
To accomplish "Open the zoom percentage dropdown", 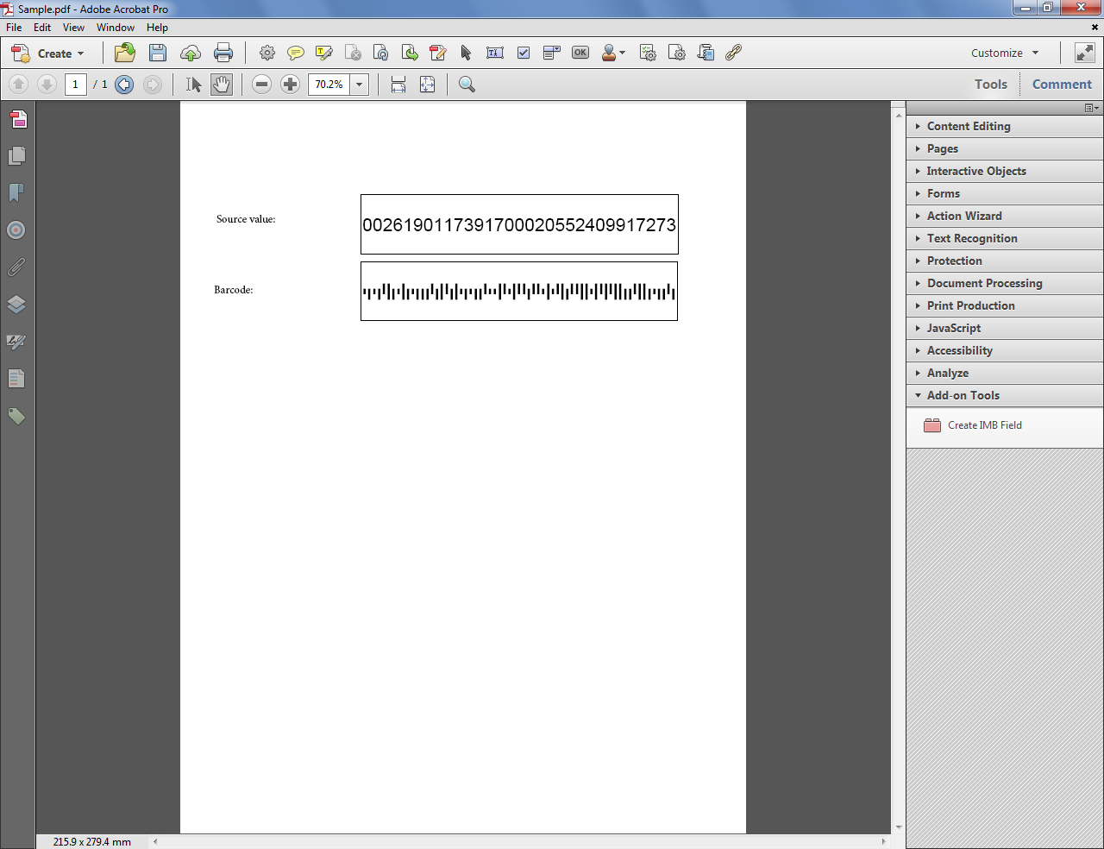I will (359, 85).
